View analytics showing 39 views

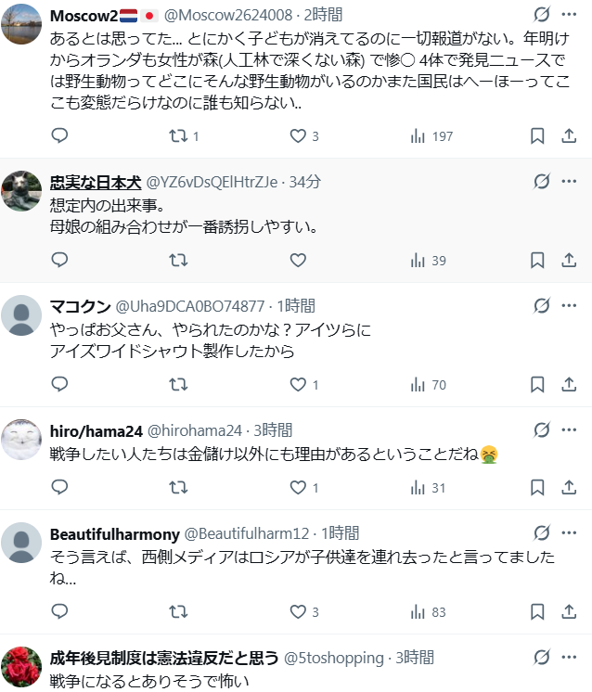[x=427, y=261]
